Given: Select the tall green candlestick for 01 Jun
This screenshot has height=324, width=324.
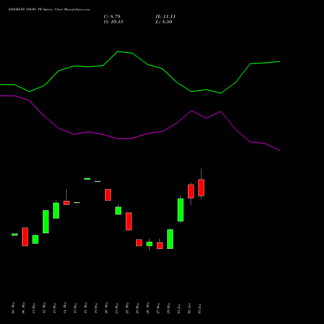Looking at the screenshot, I should [x=181, y=210].
